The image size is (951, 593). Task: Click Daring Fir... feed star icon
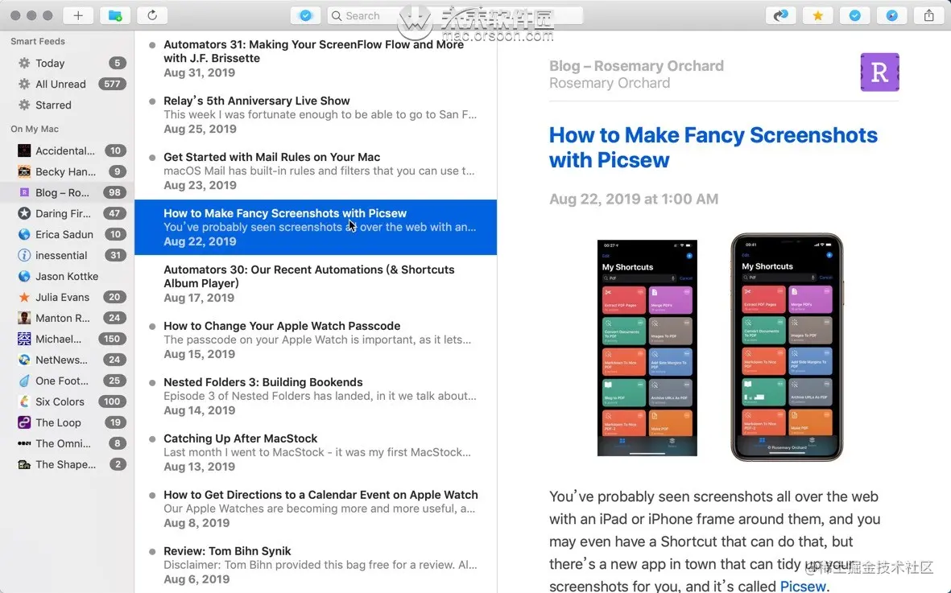coord(24,213)
